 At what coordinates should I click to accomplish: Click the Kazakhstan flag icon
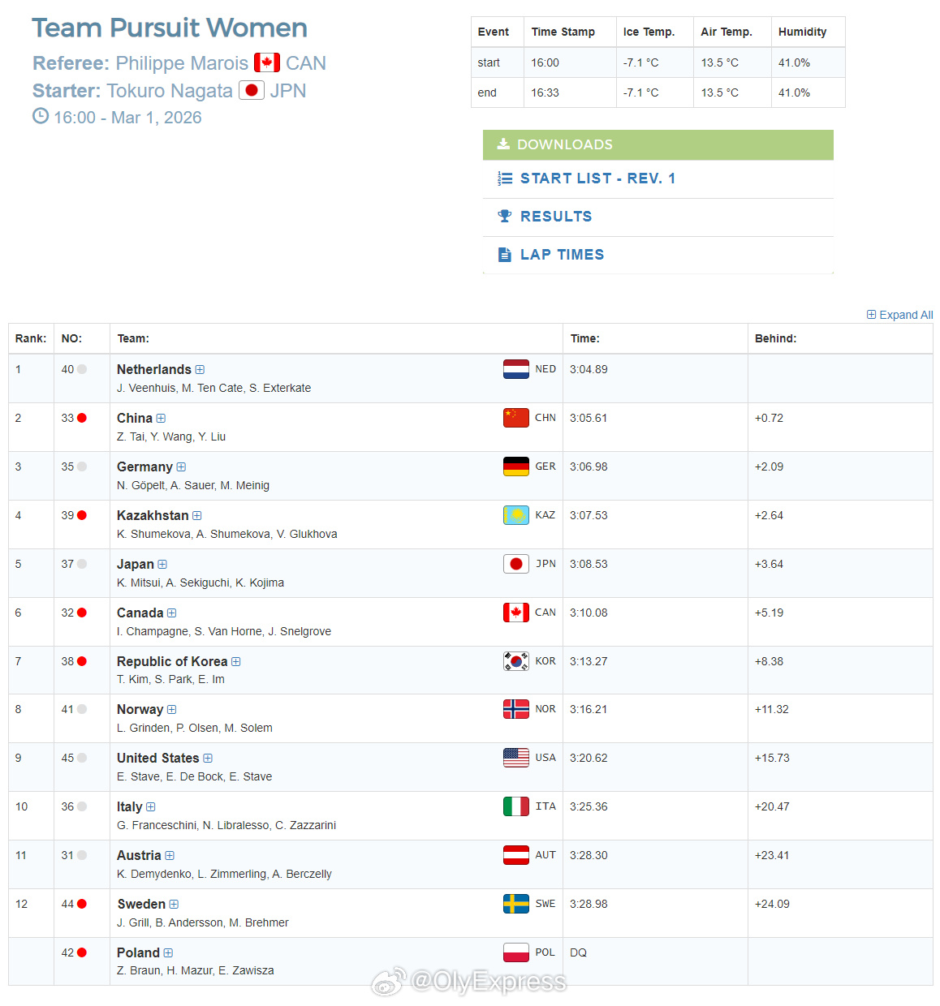tap(515, 515)
